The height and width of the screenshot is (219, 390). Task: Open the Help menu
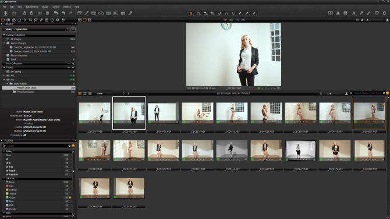pos(77,7)
